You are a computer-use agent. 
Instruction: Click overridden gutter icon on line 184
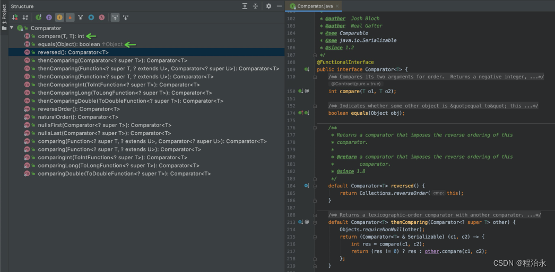(x=307, y=186)
